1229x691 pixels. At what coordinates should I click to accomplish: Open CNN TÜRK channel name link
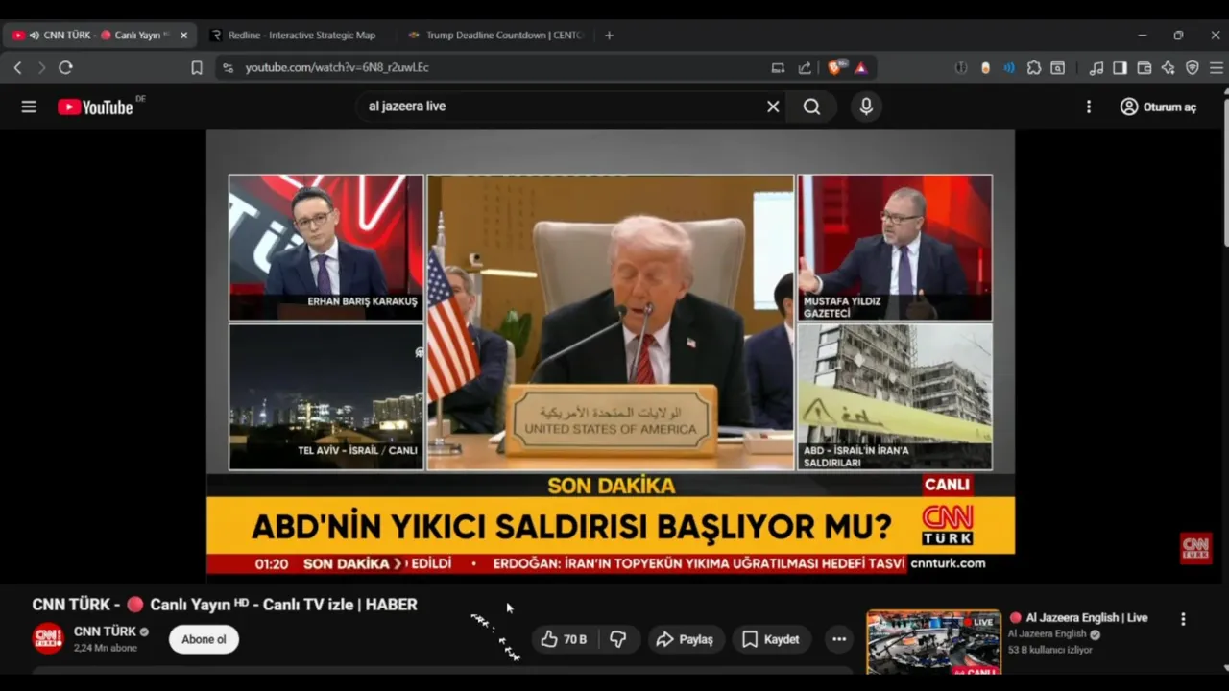click(105, 631)
